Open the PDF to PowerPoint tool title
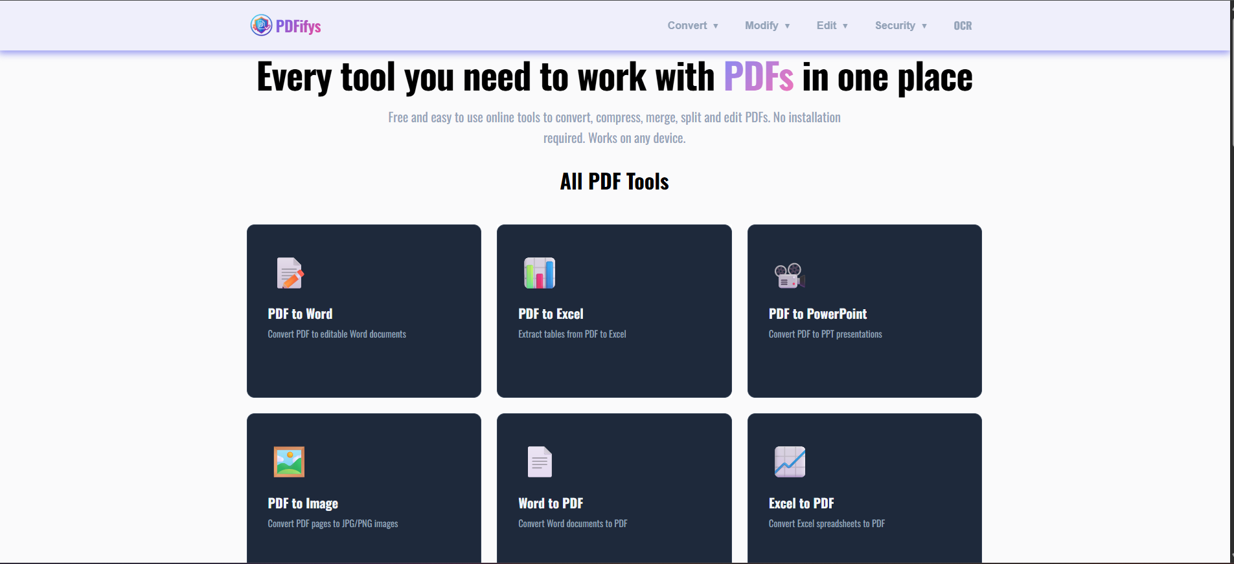This screenshot has height=564, width=1234. coord(817,314)
